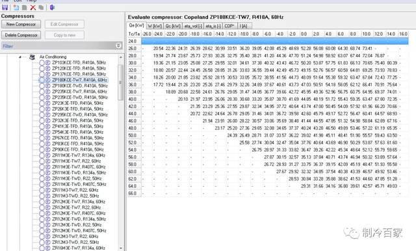Click the compressor icon beside ZP90KCE-TFD, R410A, 50Hz
The width and height of the screenshot is (416, 251).
point(47,150)
